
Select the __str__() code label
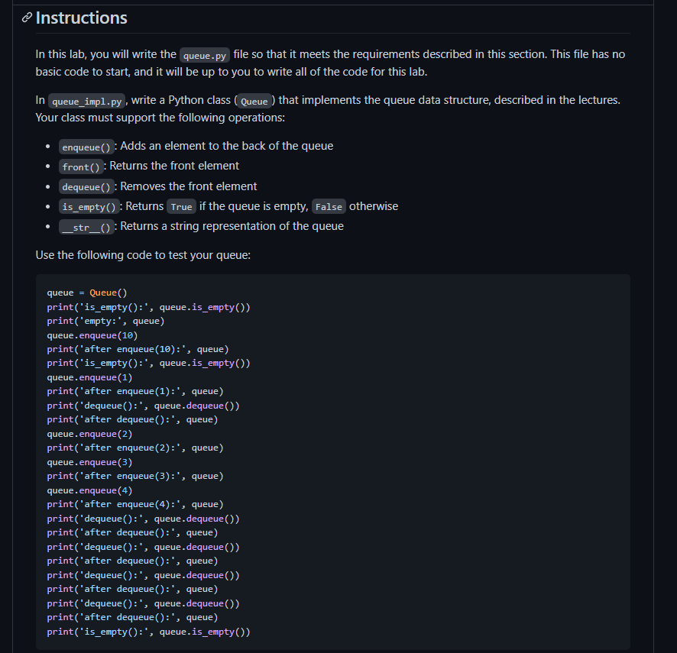(85, 226)
